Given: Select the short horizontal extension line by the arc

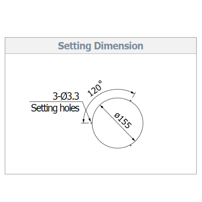Looking at the screenshot, I should click(x=85, y=123).
